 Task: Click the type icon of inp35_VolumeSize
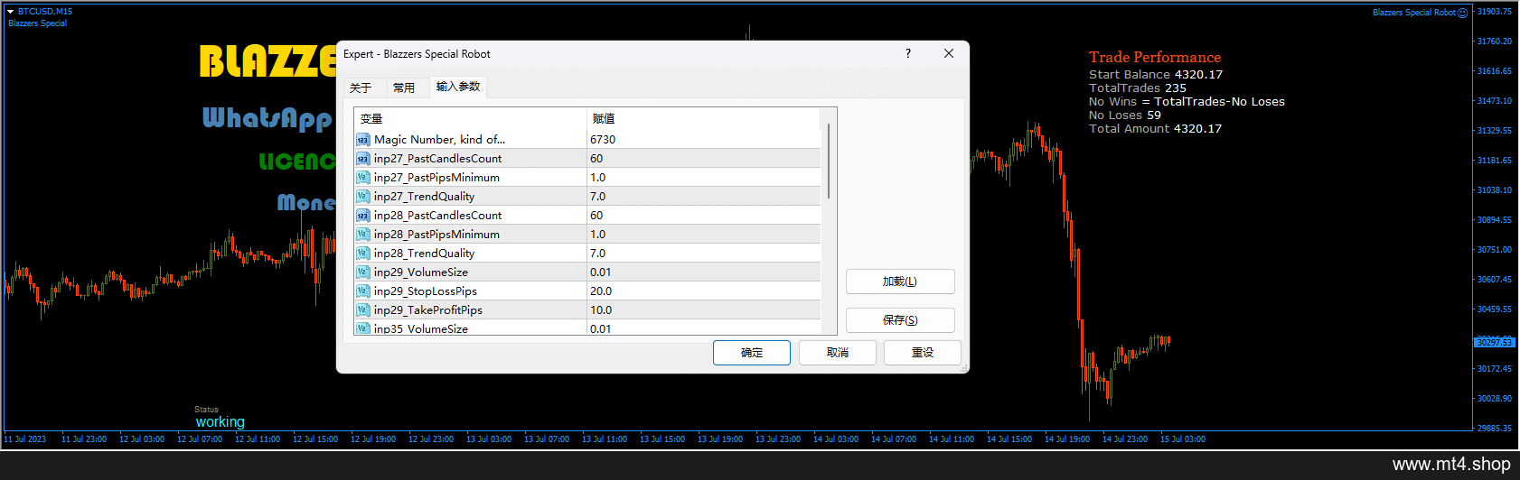[362, 328]
